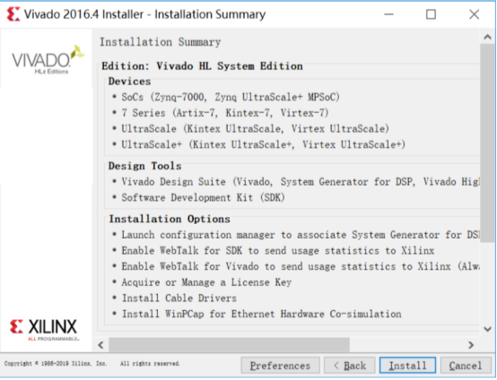Click the 'UltraScale+ (Kintex UltraScale+...' entry
Viewport: 497px width, 380px height.
click(264, 144)
